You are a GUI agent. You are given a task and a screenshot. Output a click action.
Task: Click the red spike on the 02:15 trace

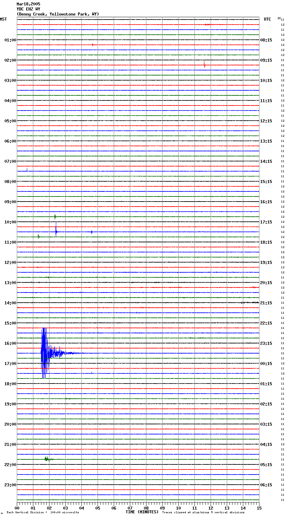coord(204,64)
